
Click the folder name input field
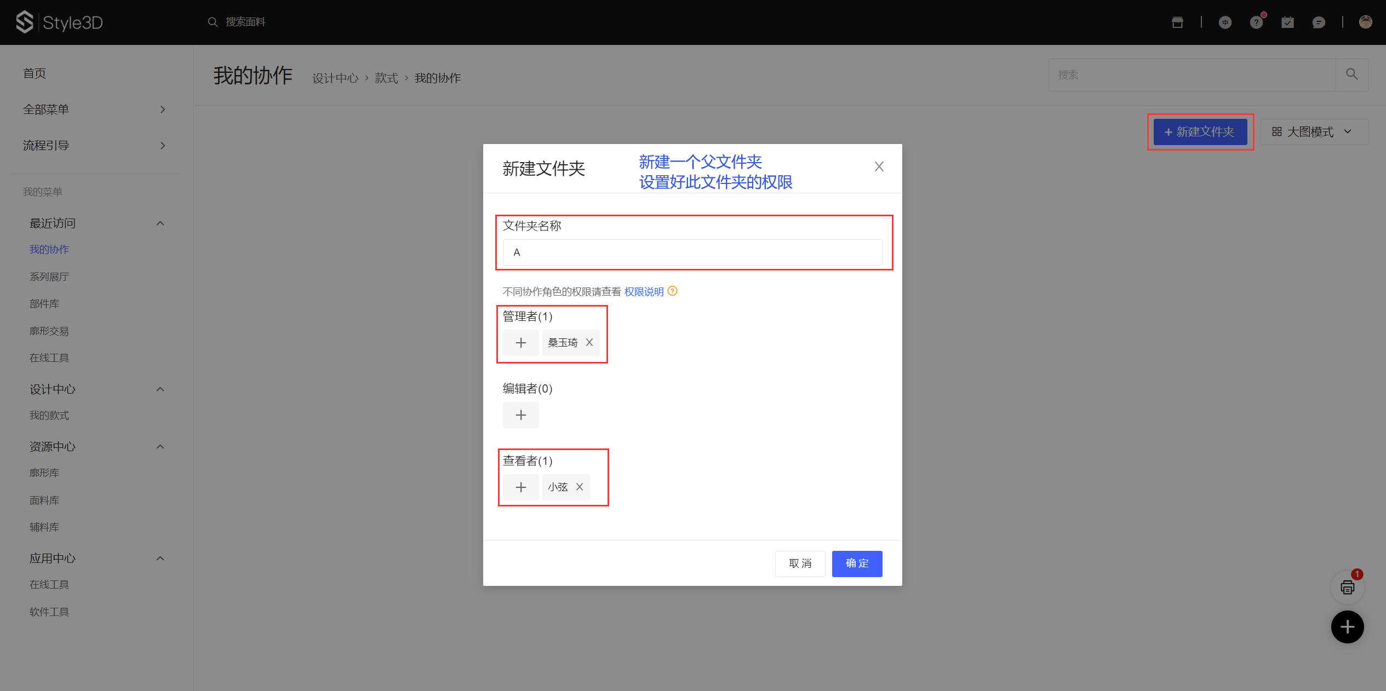tap(692, 252)
